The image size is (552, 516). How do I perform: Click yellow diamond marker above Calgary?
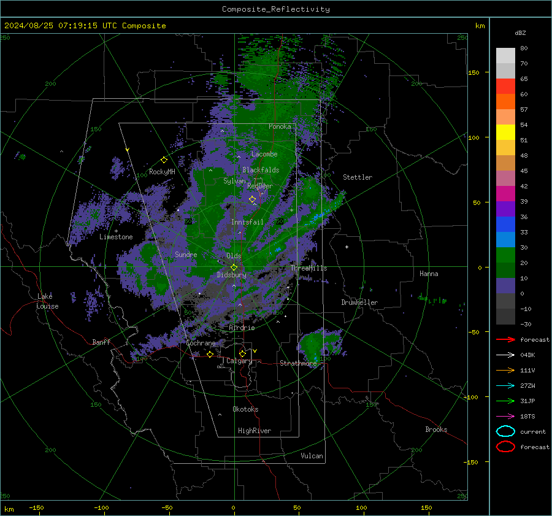click(x=242, y=353)
